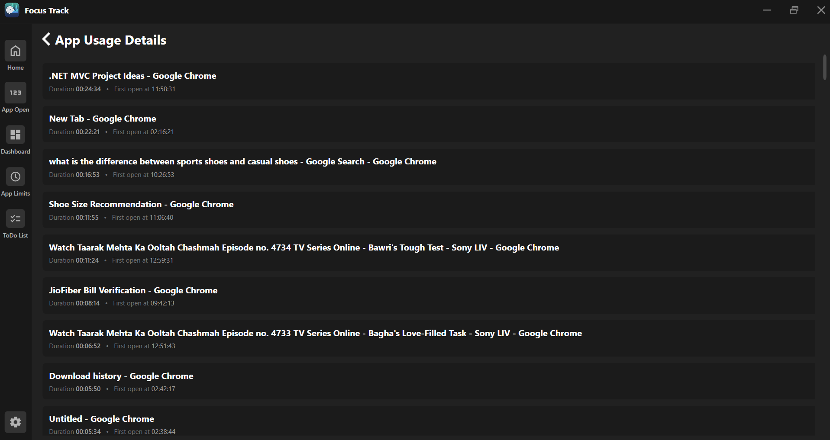Open the Home sidebar icon

point(16,51)
